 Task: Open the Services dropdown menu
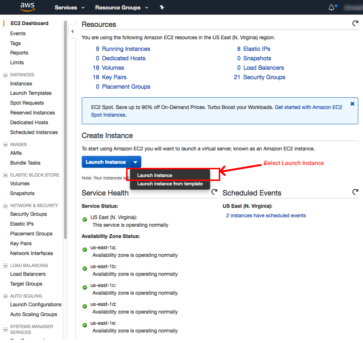pos(69,8)
